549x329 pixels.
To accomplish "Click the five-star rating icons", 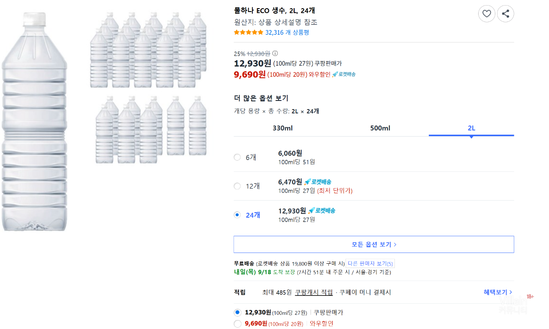I will (x=249, y=32).
